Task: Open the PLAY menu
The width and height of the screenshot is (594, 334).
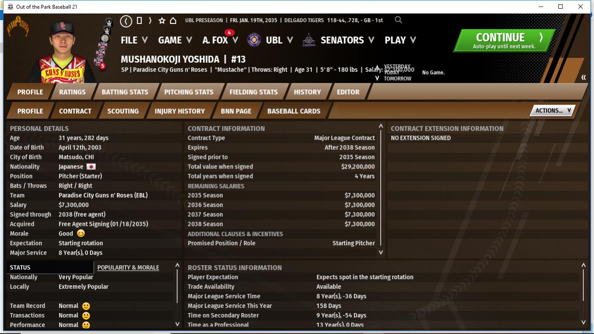Action: 400,40
